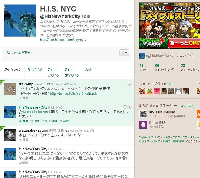Open the お気に入り tab
The width and height of the screenshot is (200, 178).
coord(35,69)
